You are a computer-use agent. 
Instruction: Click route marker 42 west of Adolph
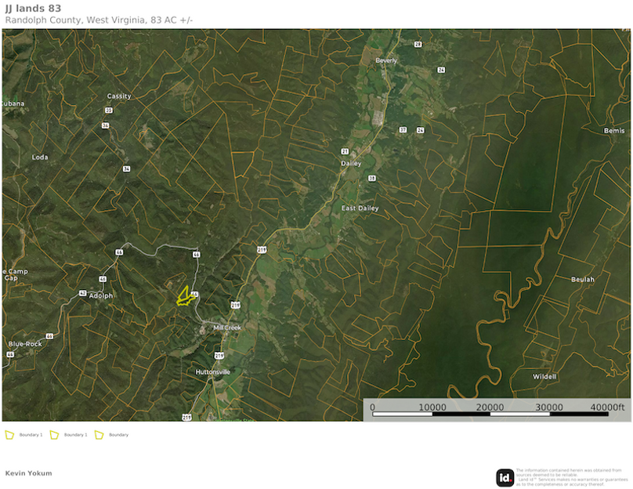(x=82, y=294)
